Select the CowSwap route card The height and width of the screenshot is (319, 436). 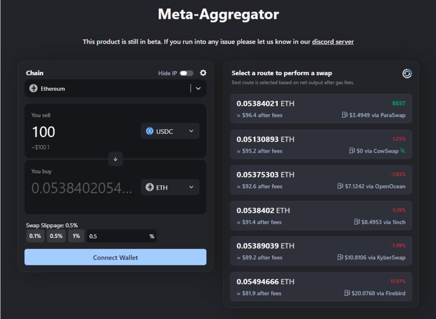click(321, 145)
